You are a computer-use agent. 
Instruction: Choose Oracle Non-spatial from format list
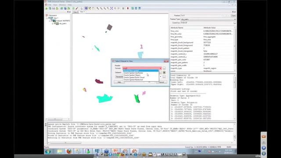pos(140,71)
